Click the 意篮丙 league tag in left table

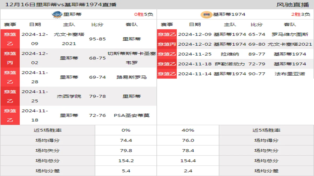pyautogui.click(x=10, y=58)
